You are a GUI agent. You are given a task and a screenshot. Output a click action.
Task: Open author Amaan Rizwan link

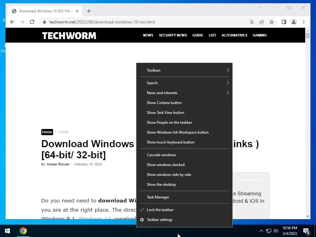pos(58,164)
